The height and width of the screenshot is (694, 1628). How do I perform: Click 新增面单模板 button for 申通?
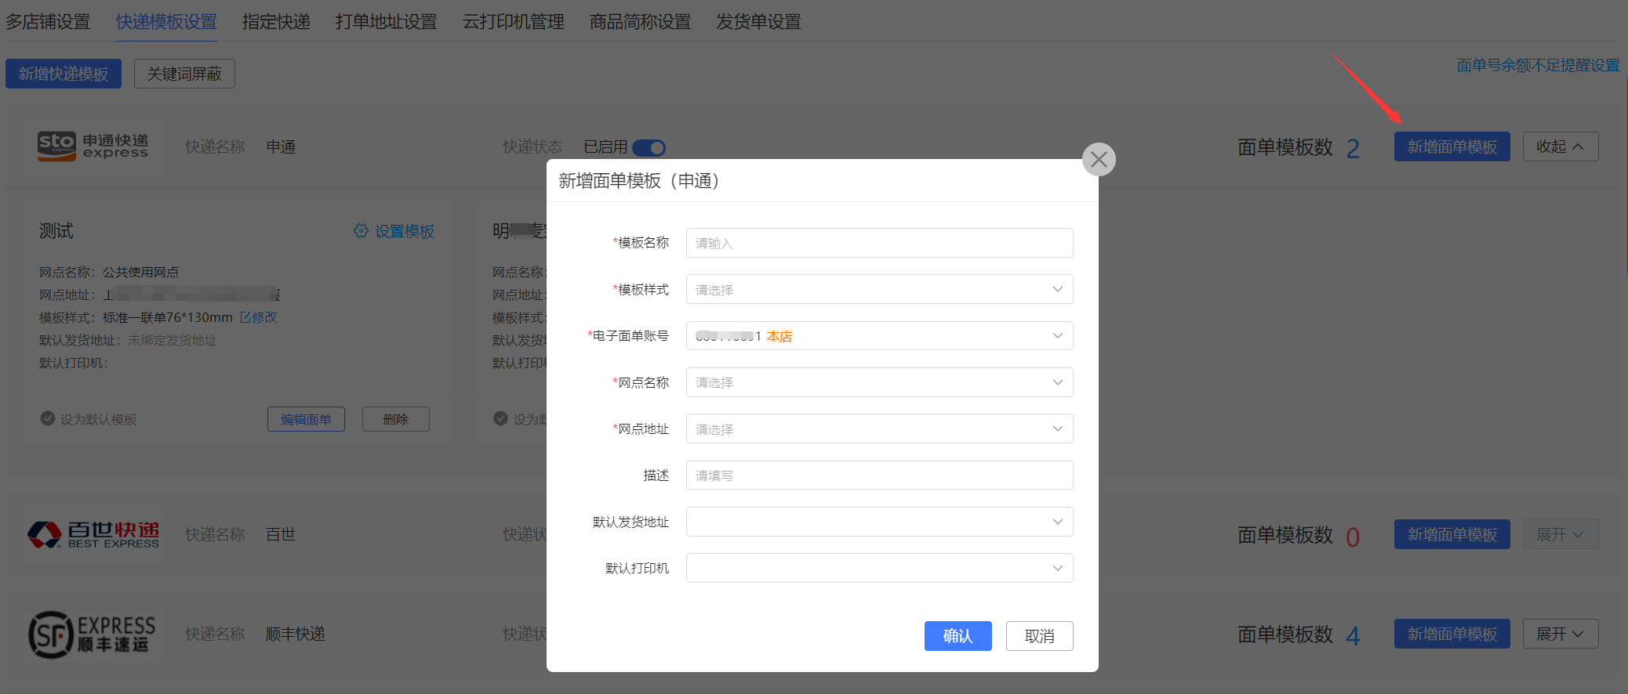1452,146
